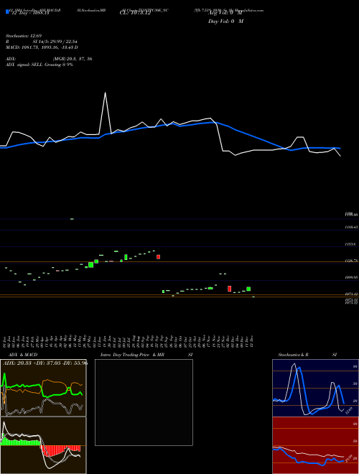
Task: Open the blue Stochastics chart thumbnail
Action: pos(315,388)
